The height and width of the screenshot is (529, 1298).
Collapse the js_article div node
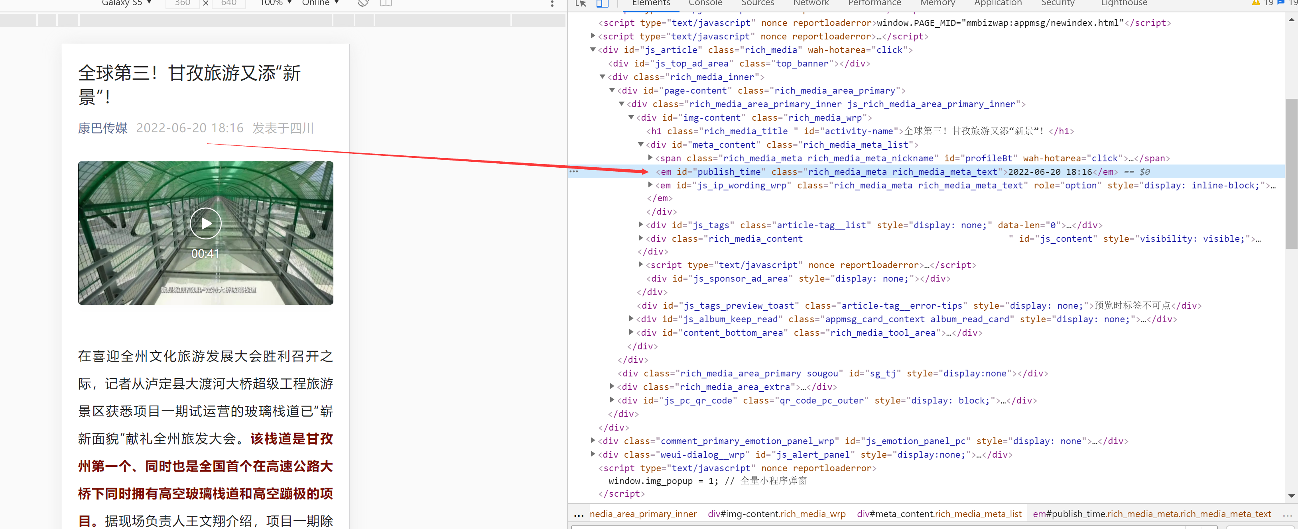click(x=593, y=50)
